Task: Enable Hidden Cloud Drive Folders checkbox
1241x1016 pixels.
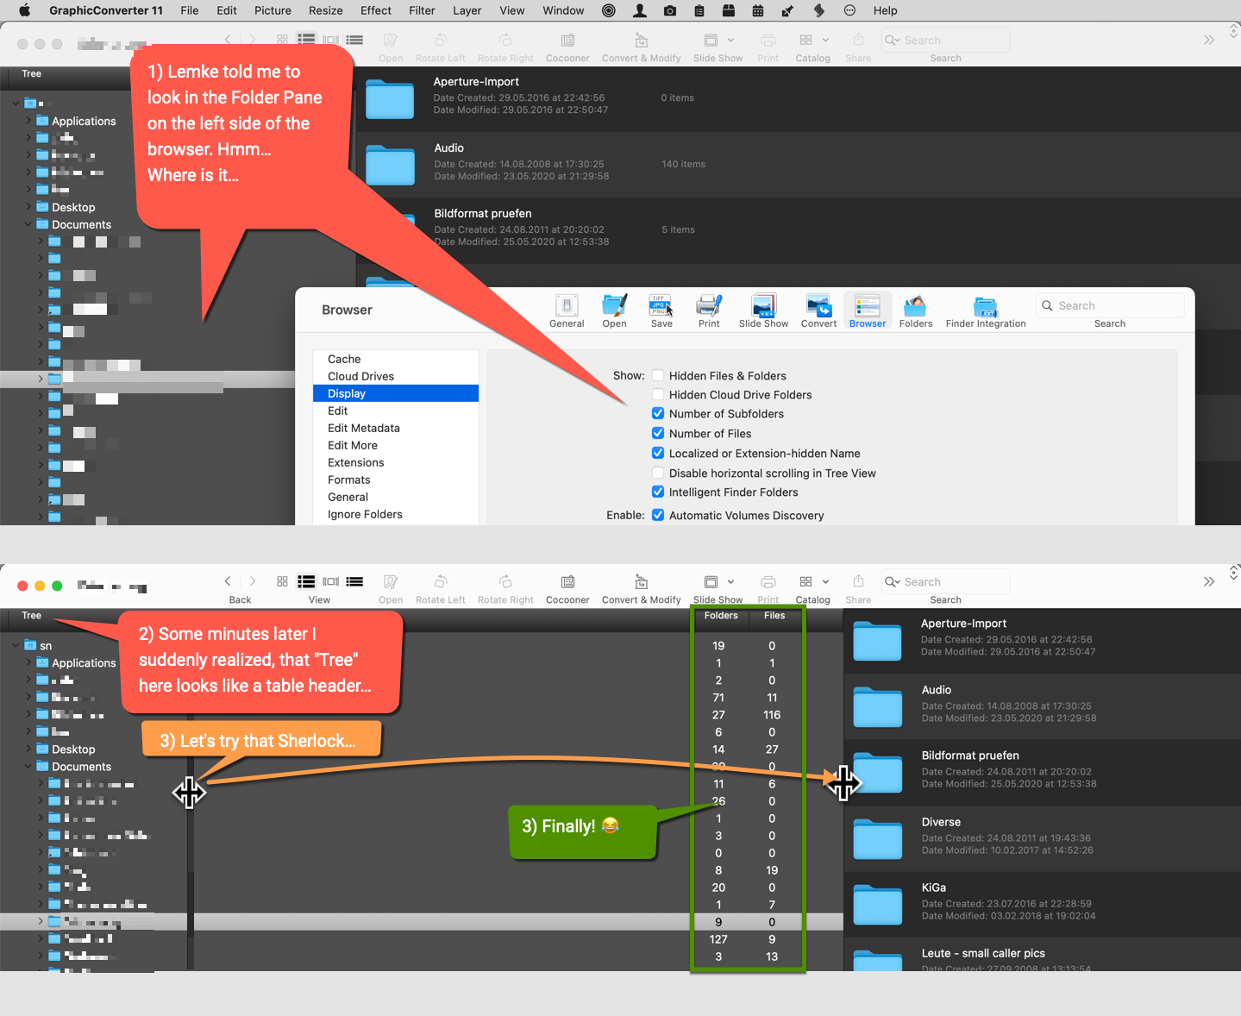Action: tap(658, 394)
